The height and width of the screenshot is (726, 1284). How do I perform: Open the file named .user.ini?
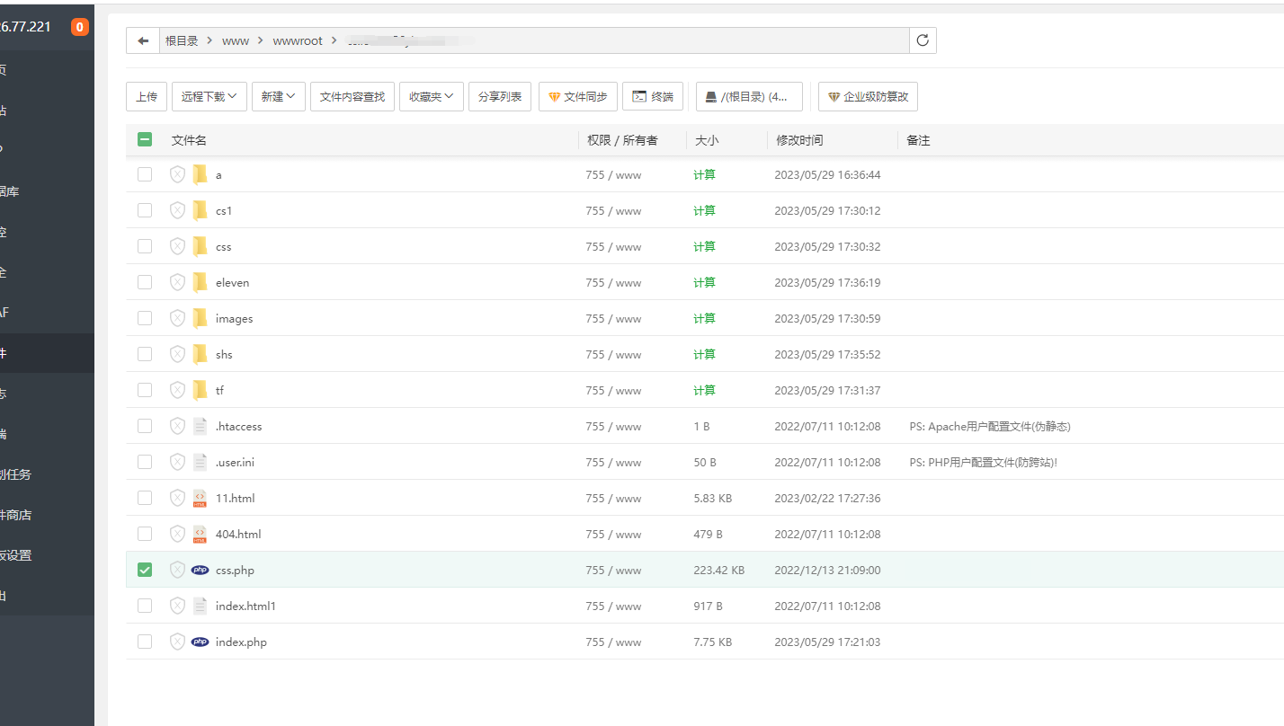[x=235, y=462]
